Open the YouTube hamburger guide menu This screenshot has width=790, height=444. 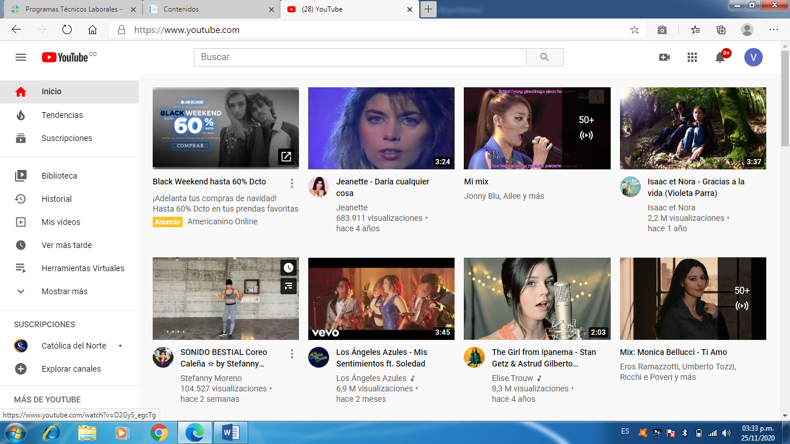21,57
